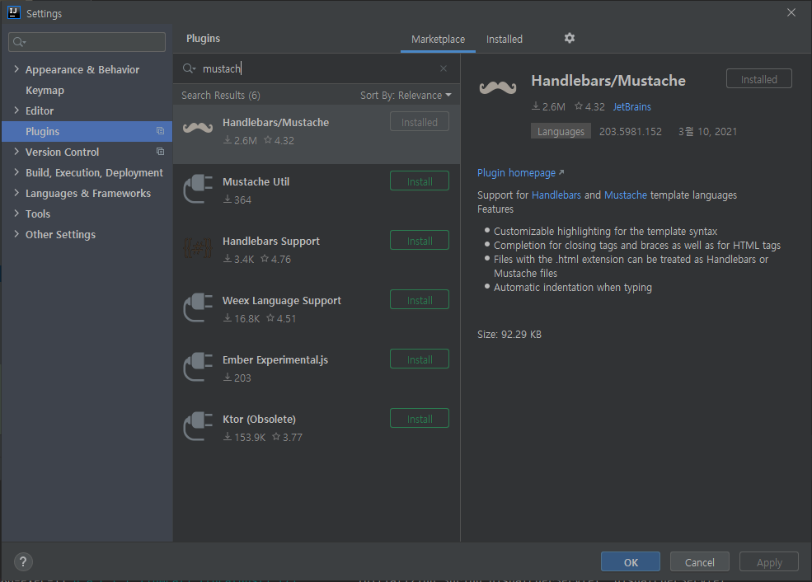812x582 pixels.
Task: Click the Size: 92.29 KB text
Action: (509, 335)
